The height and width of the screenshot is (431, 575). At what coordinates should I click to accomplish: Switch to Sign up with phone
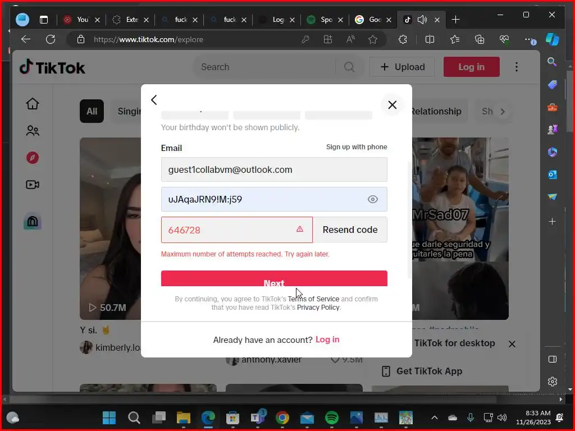point(357,147)
